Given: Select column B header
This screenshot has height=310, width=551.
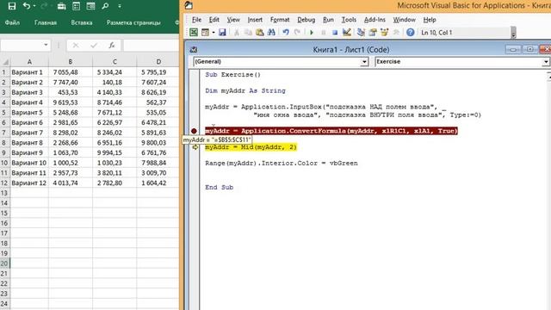Looking at the screenshot, I should tap(71, 62).
